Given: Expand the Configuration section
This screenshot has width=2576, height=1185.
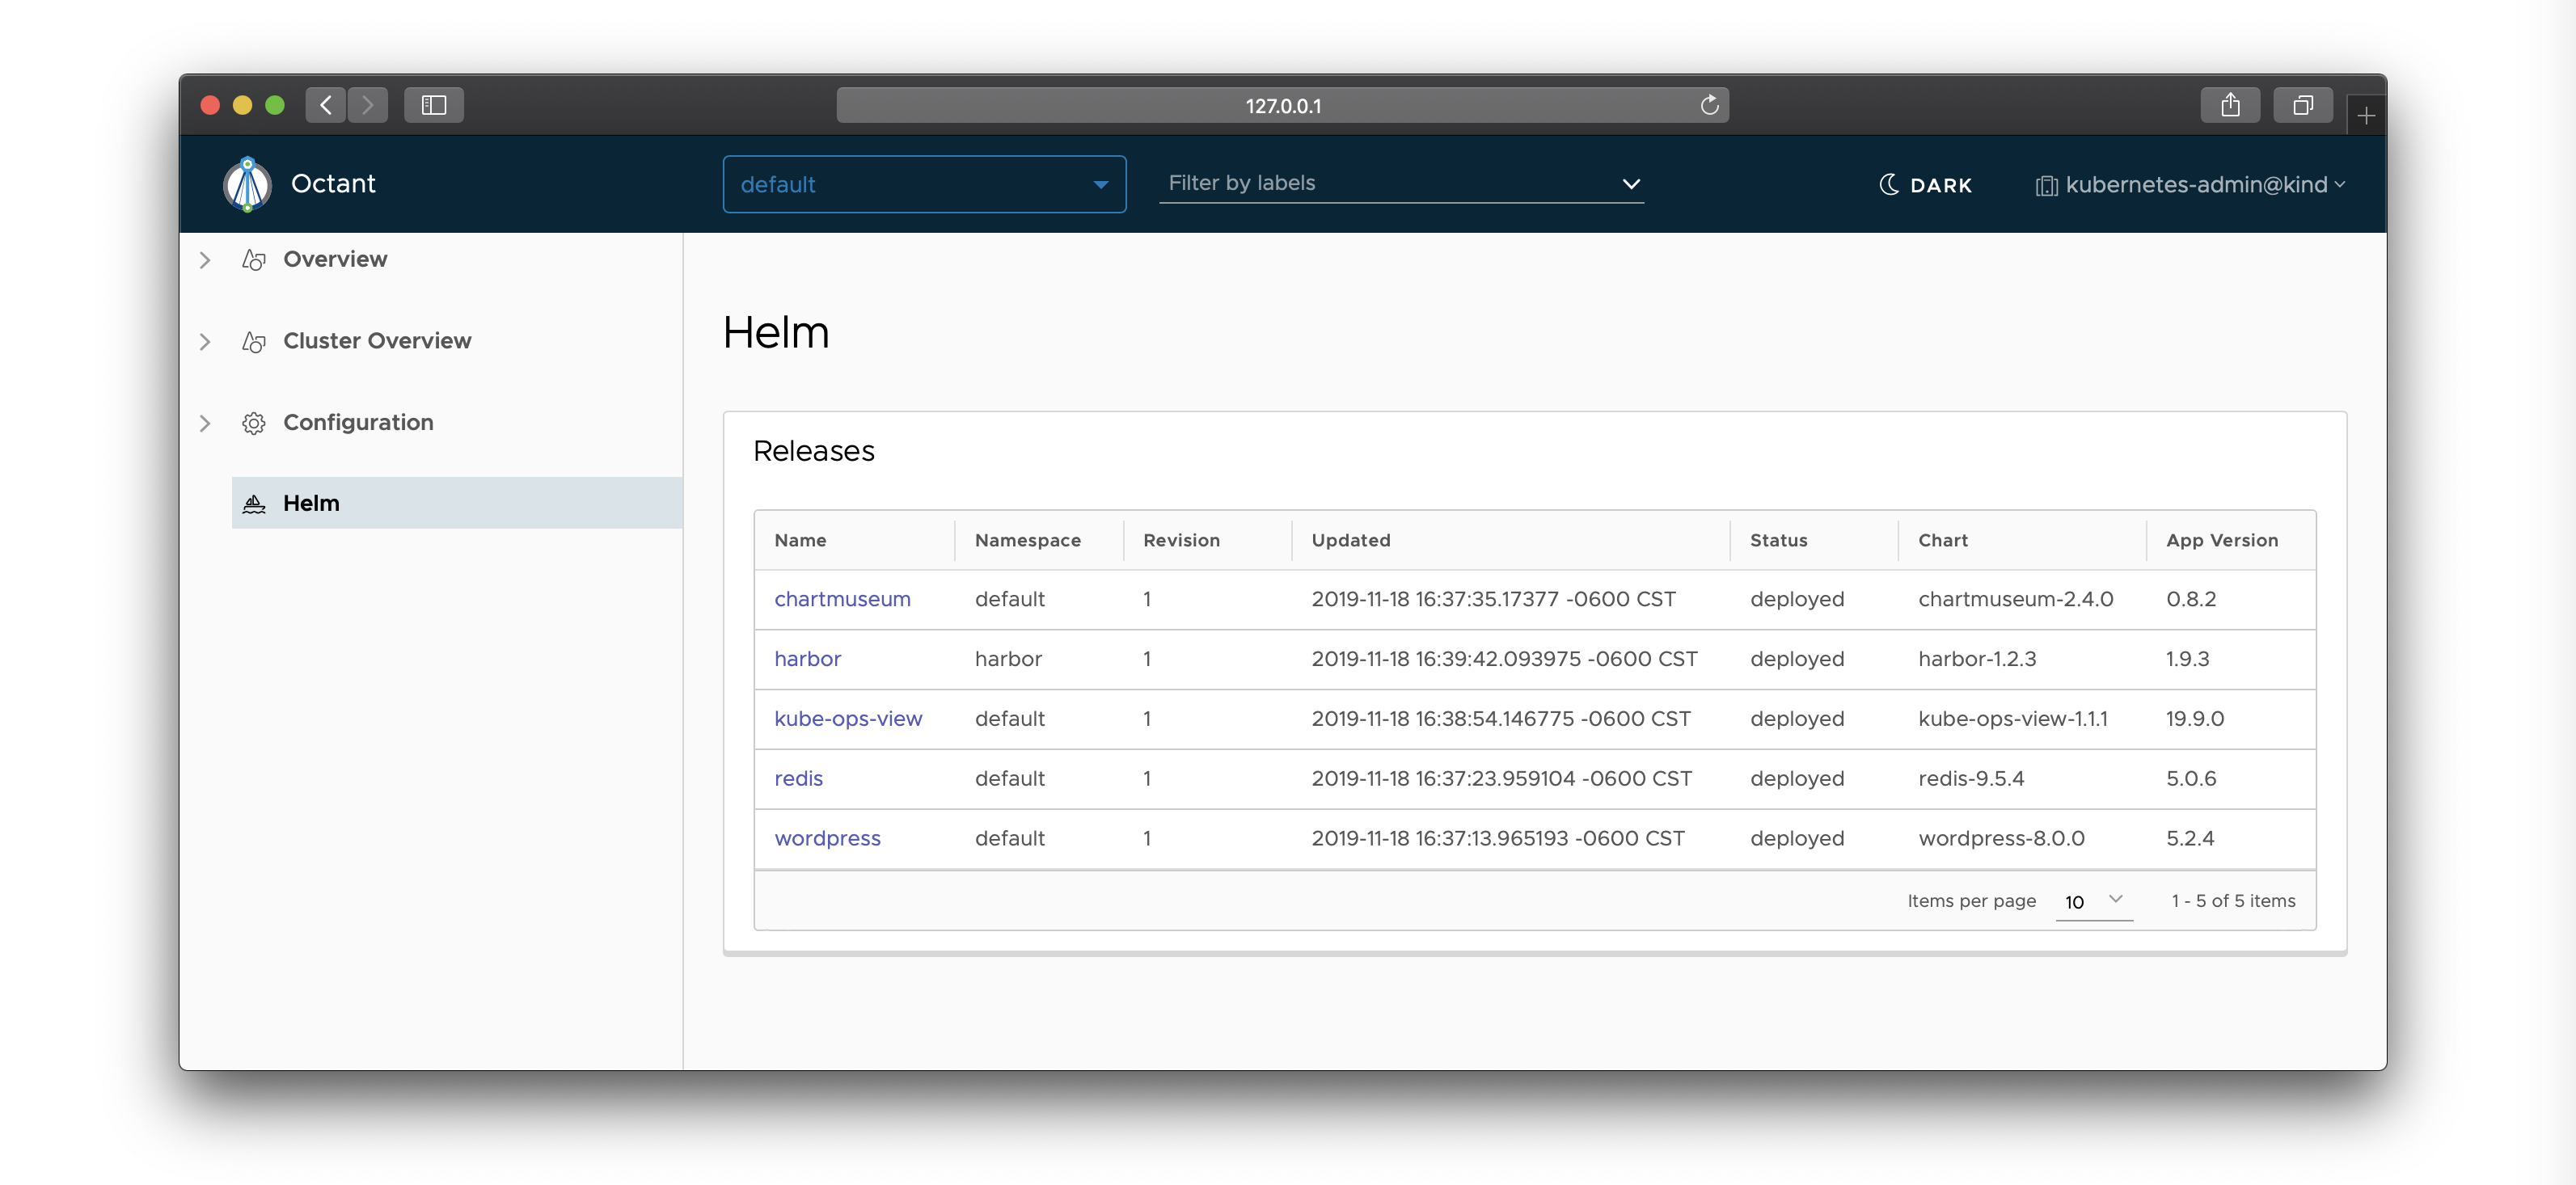Looking at the screenshot, I should pos(205,423).
